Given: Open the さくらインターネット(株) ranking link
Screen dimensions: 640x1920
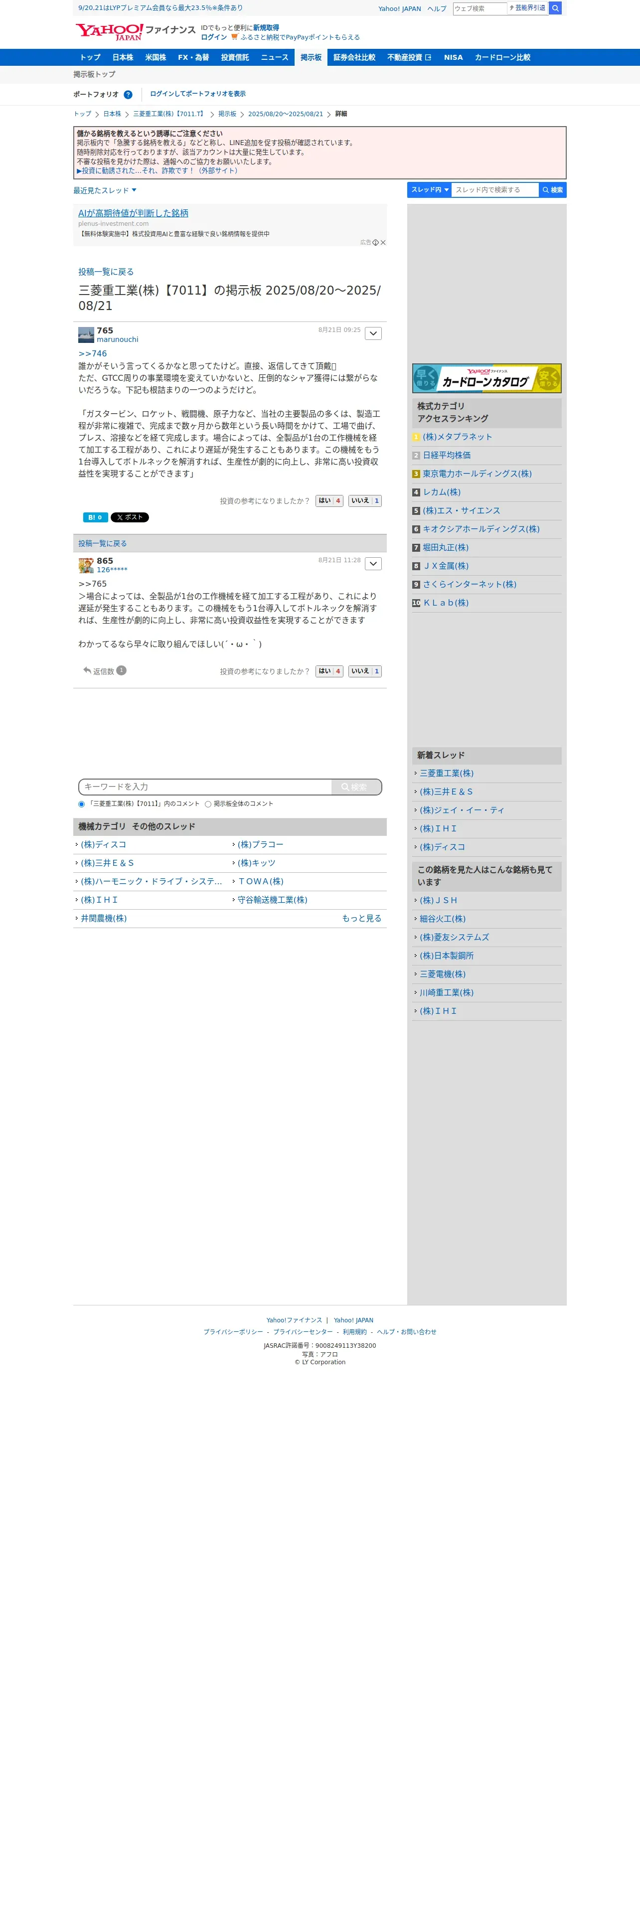Looking at the screenshot, I should [470, 584].
